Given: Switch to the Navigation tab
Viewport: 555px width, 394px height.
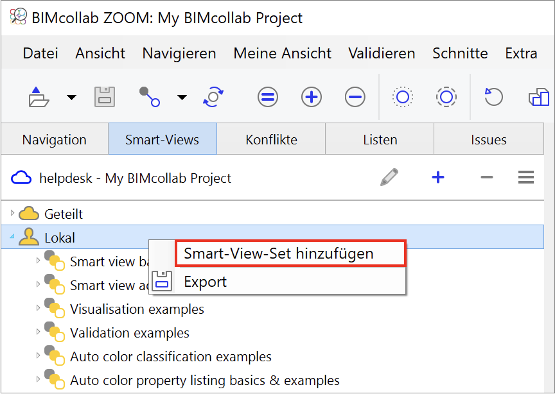Looking at the screenshot, I should (x=55, y=139).
